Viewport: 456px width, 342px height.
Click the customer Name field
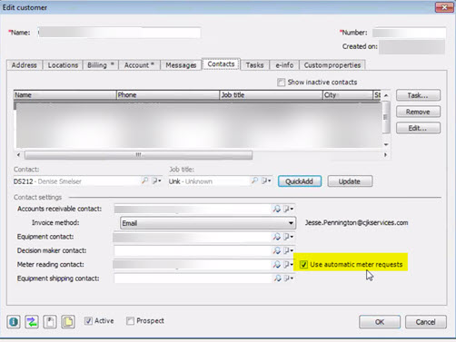[119, 33]
